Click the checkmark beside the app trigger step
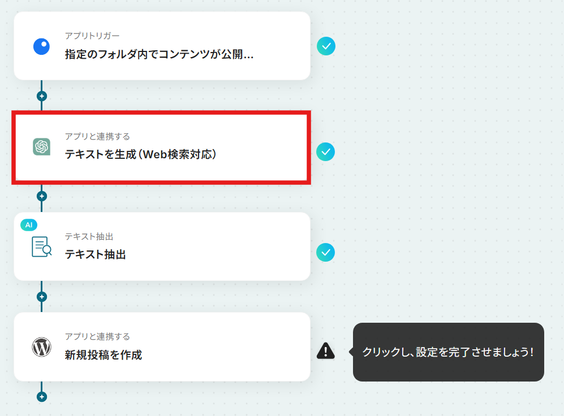 point(326,46)
